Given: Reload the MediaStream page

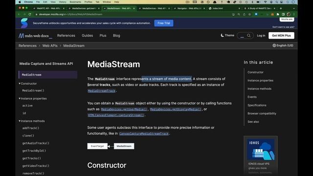Looking at the screenshot, I should coord(30,14).
